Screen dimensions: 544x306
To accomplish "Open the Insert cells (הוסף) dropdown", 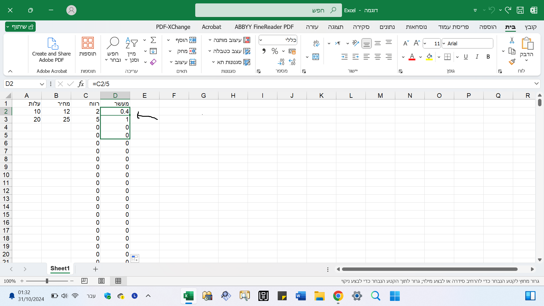I will coord(169,40).
